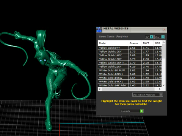Screen dimensions: 182x136
Task: Click the scroll up arrow in metal list
Action: pyautogui.click(x=163, y=42)
